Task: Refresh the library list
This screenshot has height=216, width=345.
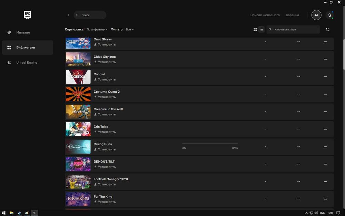Action: [x=328, y=29]
